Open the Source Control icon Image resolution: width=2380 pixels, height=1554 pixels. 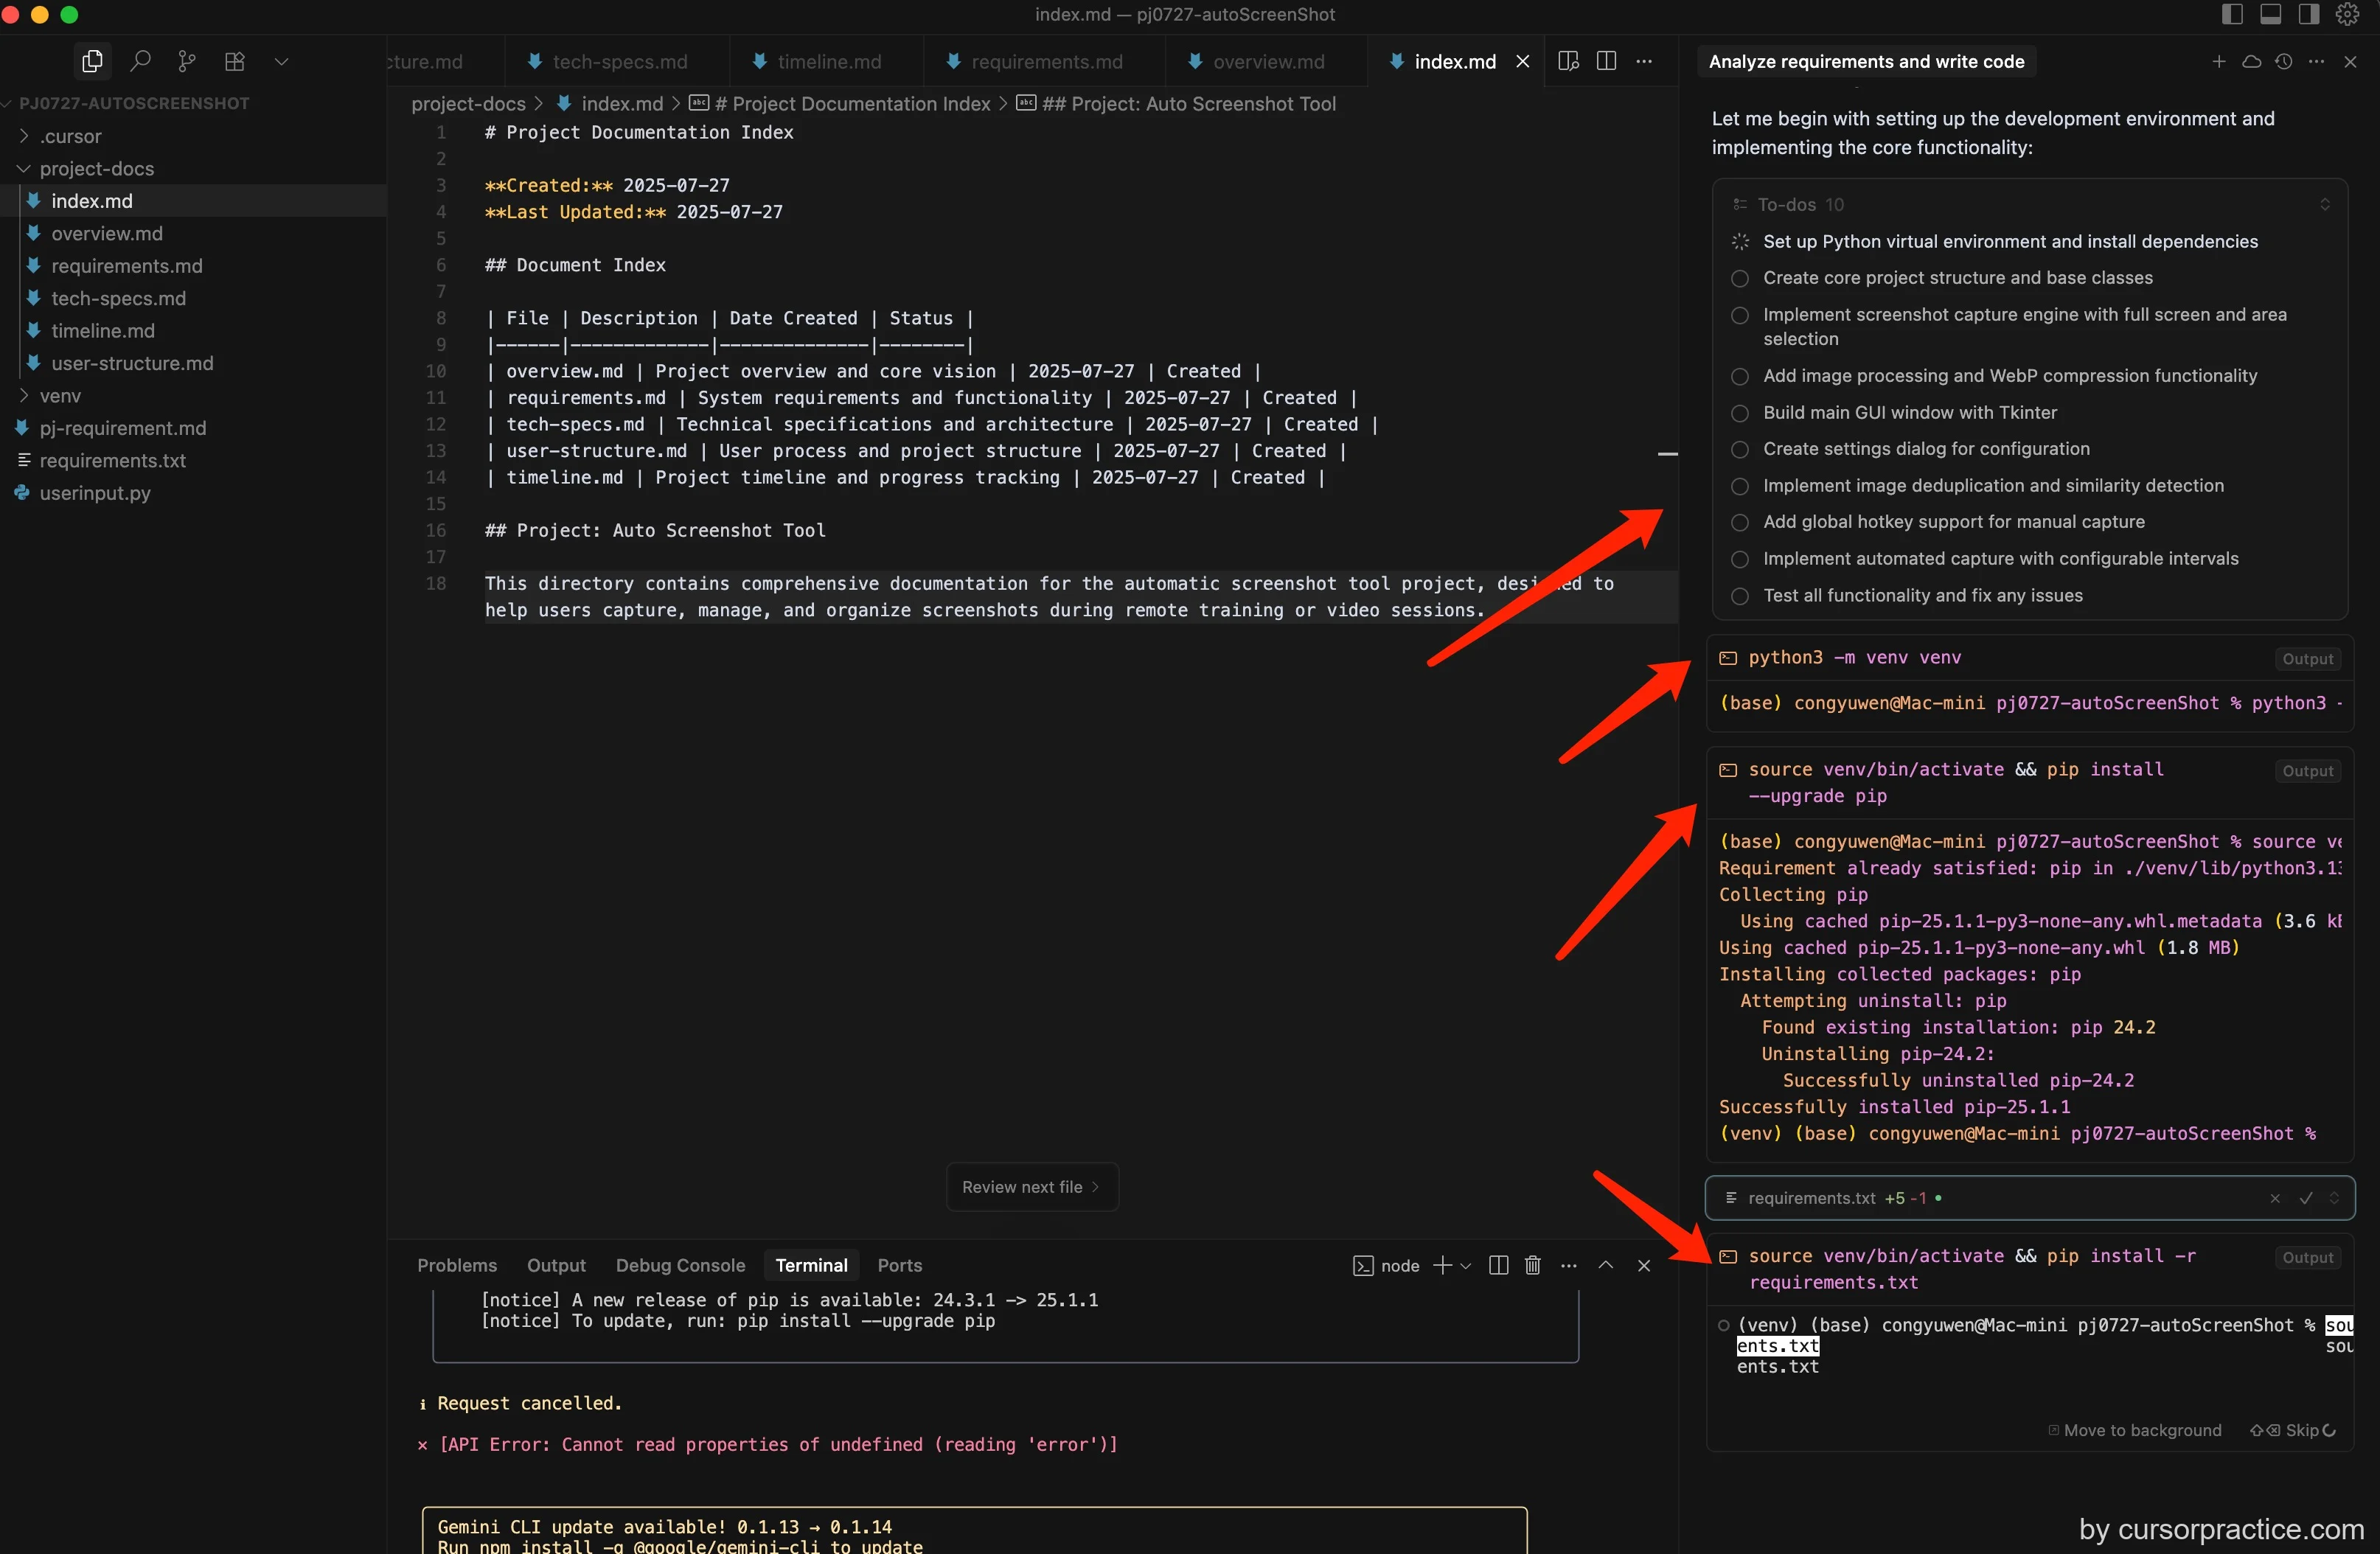187,61
